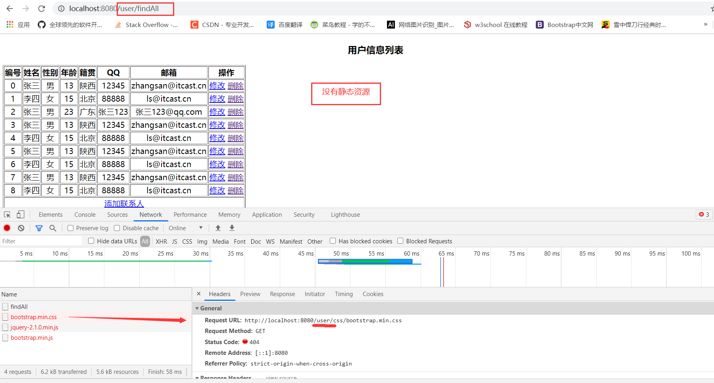This screenshot has width=714, height=383.
Task: Click 删除 link in row 8
Action: pos(235,191)
